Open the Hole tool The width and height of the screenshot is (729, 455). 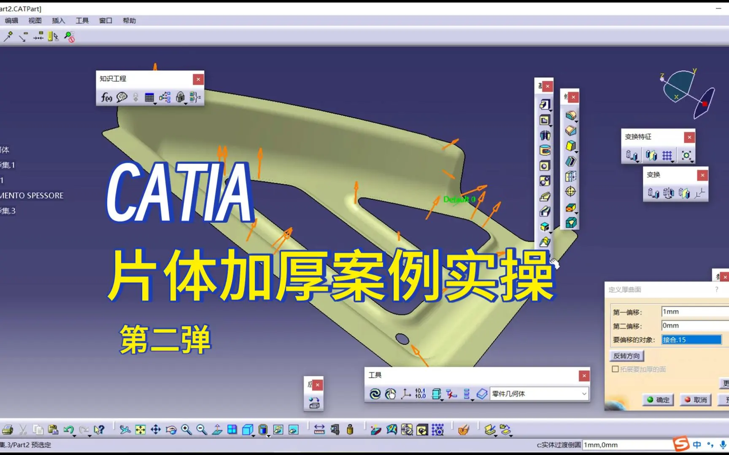pyautogui.click(x=545, y=166)
